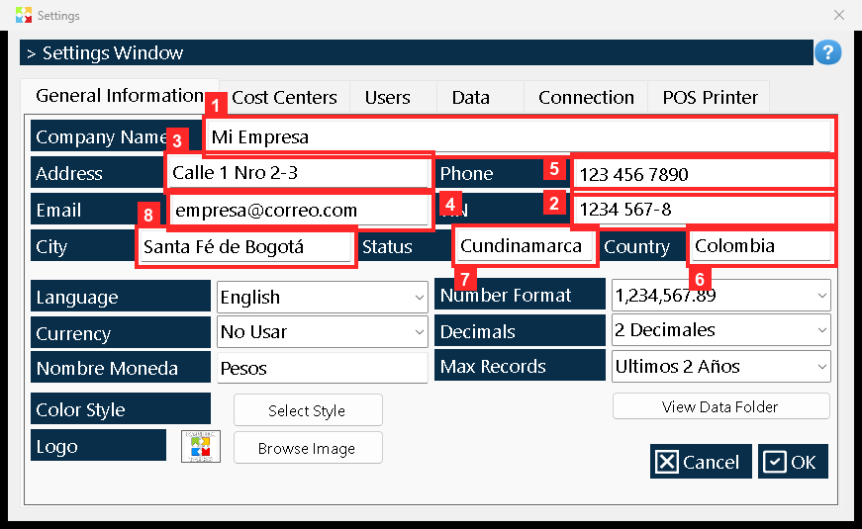Click the Select Style button

pos(308,410)
